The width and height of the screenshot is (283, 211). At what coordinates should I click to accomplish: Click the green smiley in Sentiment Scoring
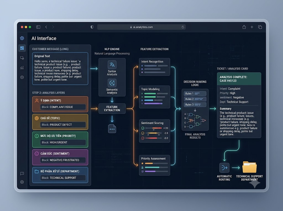pyautogui.click(x=143, y=128)
